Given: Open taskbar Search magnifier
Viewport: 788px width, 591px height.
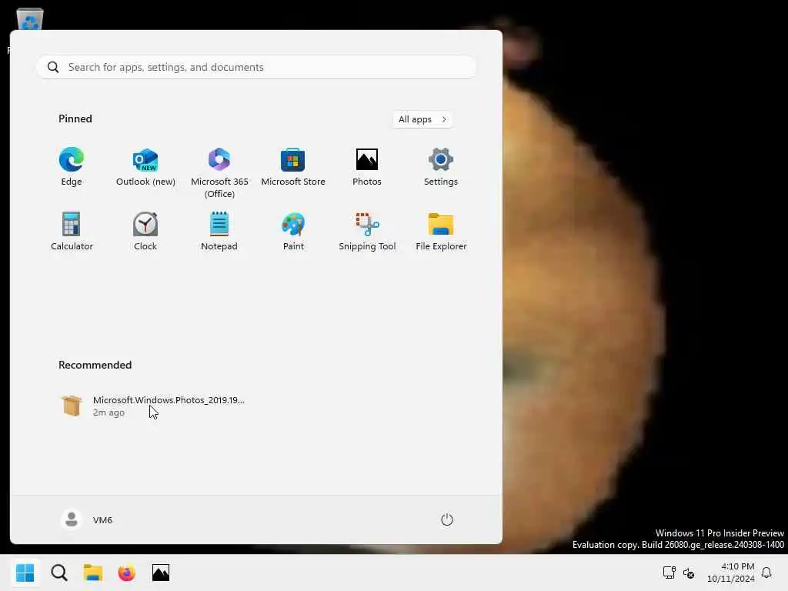Looking at the screenshot, I should click(58, 573).
